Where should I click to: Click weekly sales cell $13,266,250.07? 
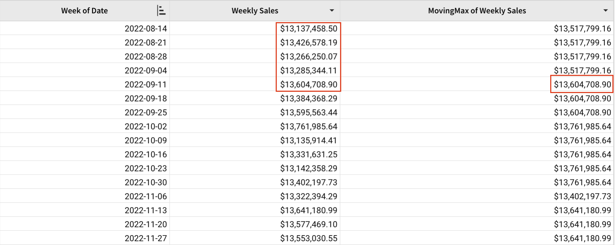[308, 56]
